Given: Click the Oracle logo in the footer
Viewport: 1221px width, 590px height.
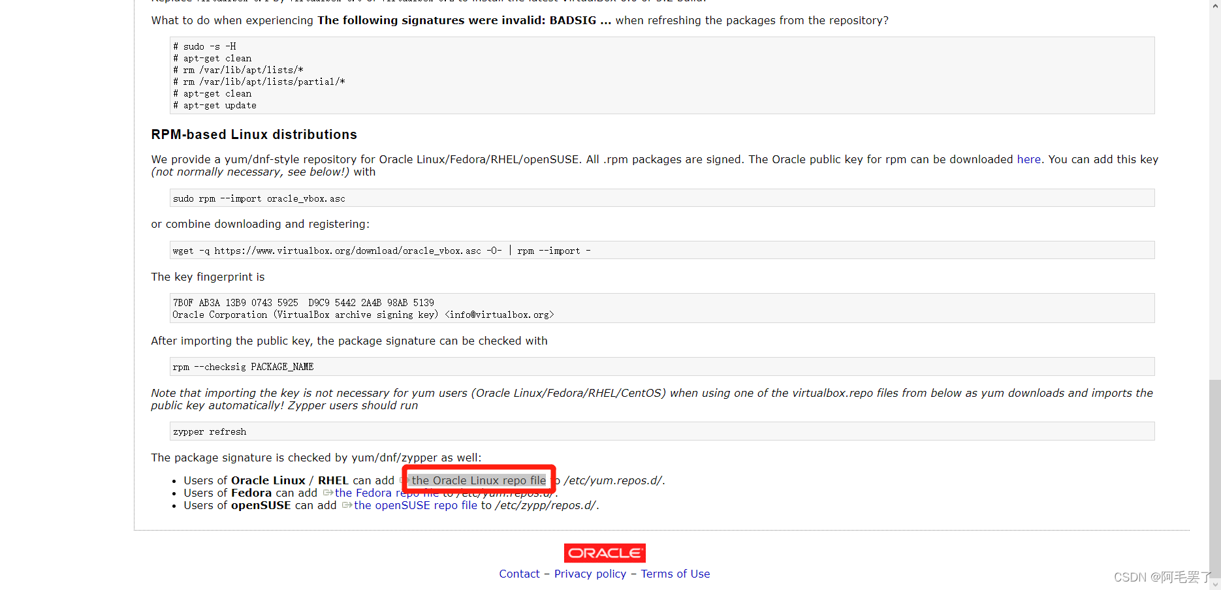Looking at the screenshot, I should tap(605, 553).
